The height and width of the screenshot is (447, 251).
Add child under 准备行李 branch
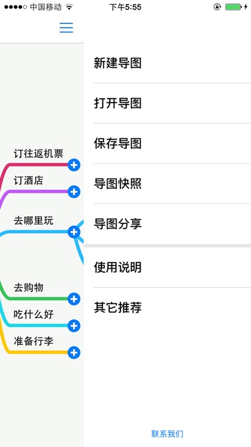[x=74, y=353]
